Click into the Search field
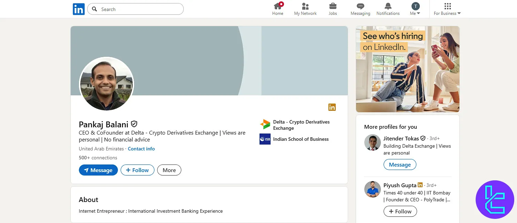The image size is (517, 223). [135, 9]
